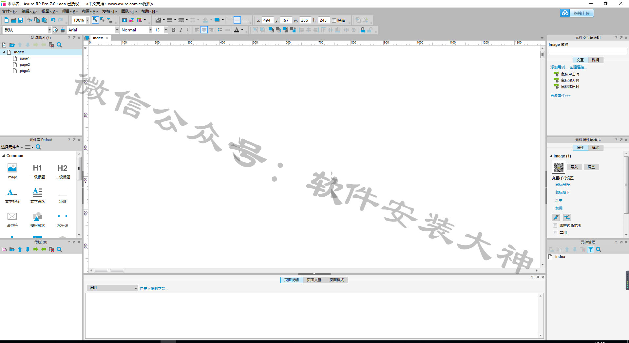Click the Open folder toolbar icon
The image size is (629, 343).
(x=14, y=20)
